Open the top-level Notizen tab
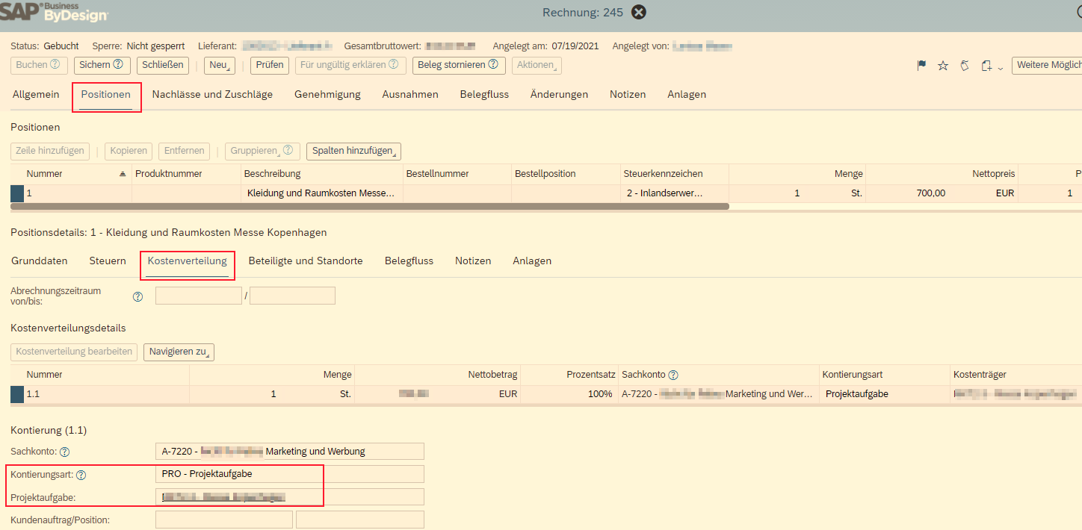Screen dimensions: 1082x530 tap(628, 94)
